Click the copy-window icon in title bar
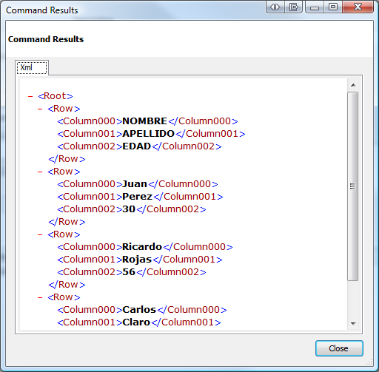 [293, 7]
